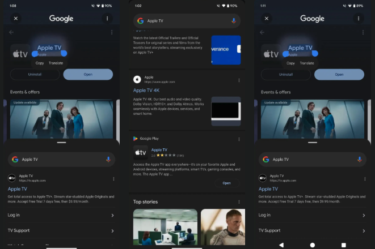
Task: Expand Log in row in left phone
Action: (x=61, y=215)
